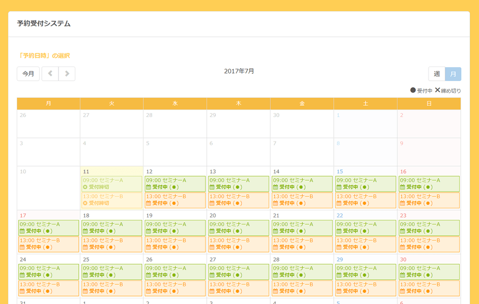Jump to the current month with 今月
This screenshot has height=304, width=479.
[28, 74]
